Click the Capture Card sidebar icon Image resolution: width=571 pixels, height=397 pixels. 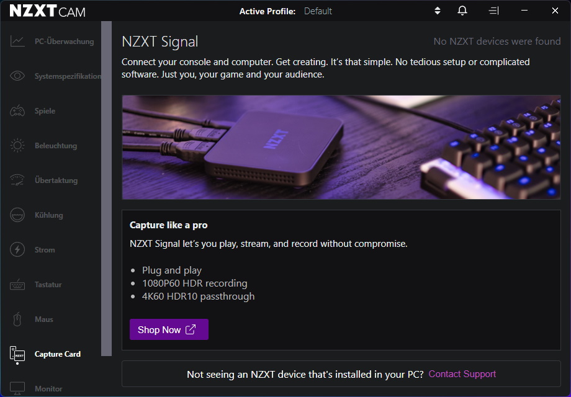(x=19, y=354)
